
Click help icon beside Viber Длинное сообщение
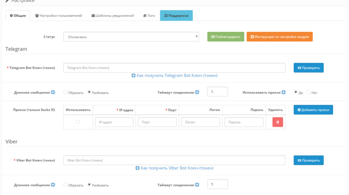tap(53, 185)
